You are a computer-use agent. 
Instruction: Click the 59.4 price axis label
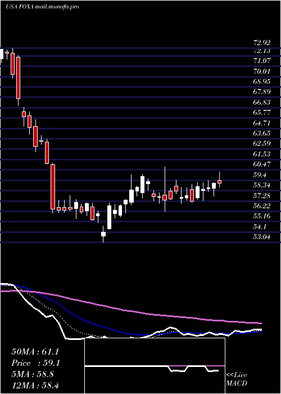(x=260, y=175)
